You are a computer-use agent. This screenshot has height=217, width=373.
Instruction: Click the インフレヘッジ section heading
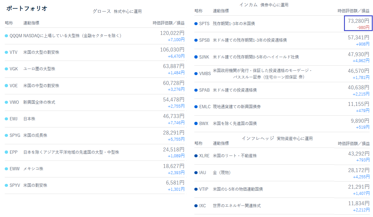pyautogui.click(x=258, y=138)
